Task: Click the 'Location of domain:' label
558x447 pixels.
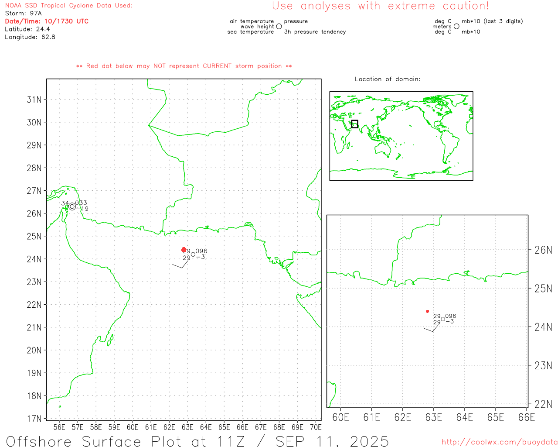Action: pyautogui.click(x=388, y=79)
